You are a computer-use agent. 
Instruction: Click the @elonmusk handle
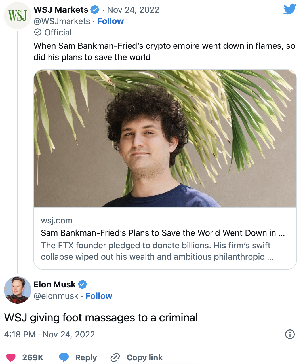pos(56,296)
